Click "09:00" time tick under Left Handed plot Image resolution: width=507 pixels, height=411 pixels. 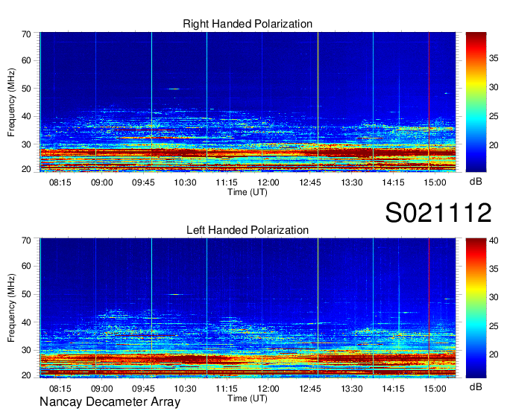point(102,389)
